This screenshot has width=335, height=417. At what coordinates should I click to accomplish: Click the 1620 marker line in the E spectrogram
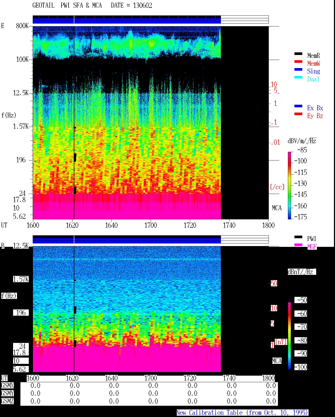pos(74,123)
